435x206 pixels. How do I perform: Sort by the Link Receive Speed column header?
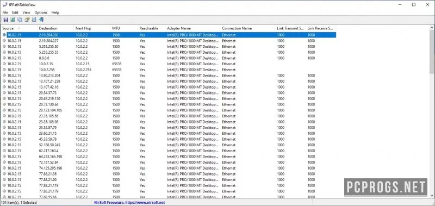(321, 28)
